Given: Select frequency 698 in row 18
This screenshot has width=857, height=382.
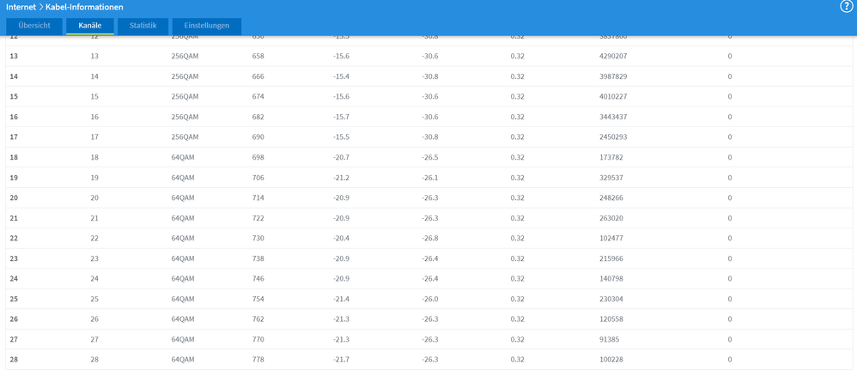Looking at the screenshot, I should coord(258,157).
